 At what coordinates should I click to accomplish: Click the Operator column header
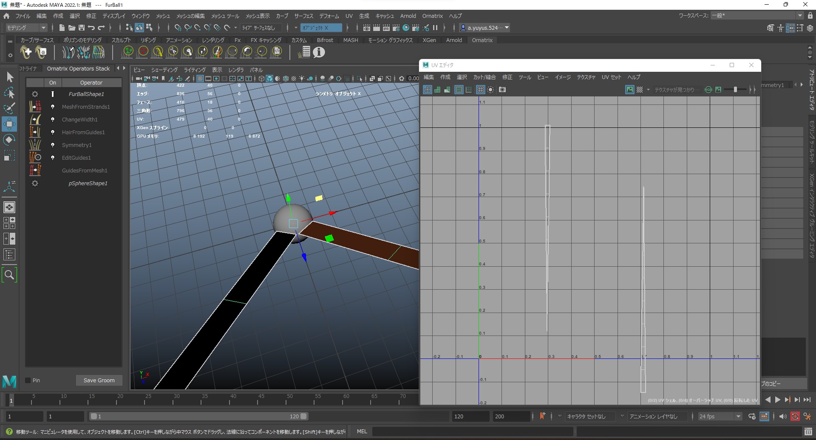point(91,82)
